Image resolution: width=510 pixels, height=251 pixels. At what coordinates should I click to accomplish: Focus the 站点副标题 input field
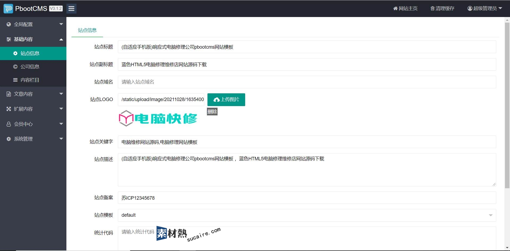[307, 64]
